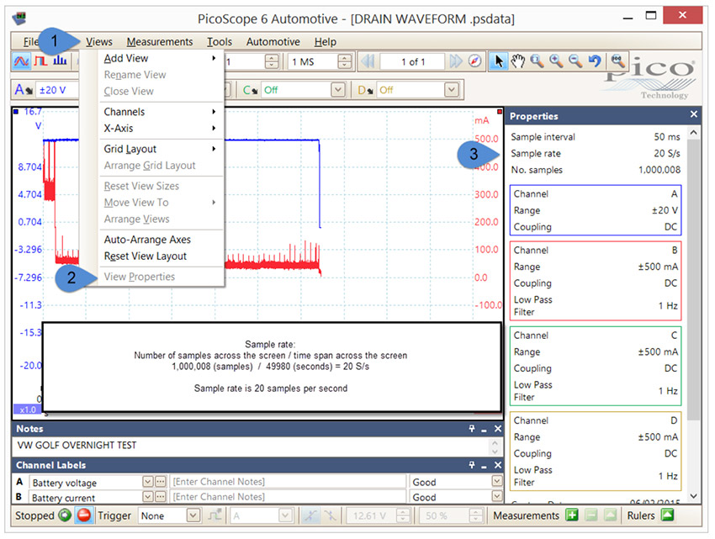
Task: Click the x1.0 zoom factor box
Action: point(28,410)
